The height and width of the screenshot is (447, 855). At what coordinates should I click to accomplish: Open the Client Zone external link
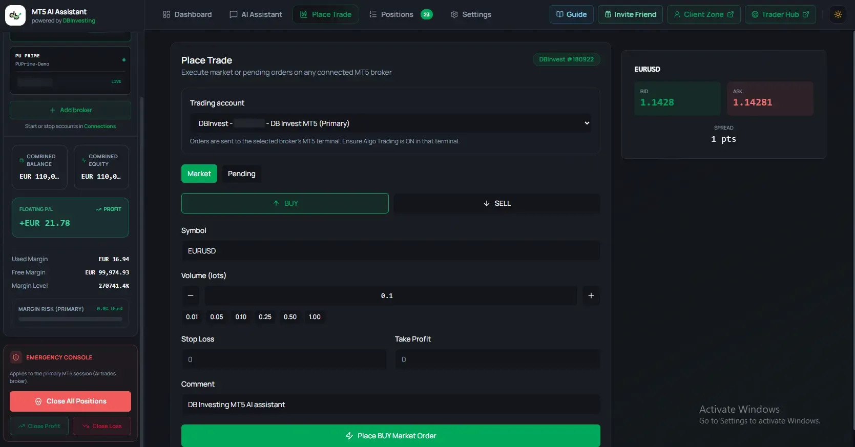click(x=703, y=14)
